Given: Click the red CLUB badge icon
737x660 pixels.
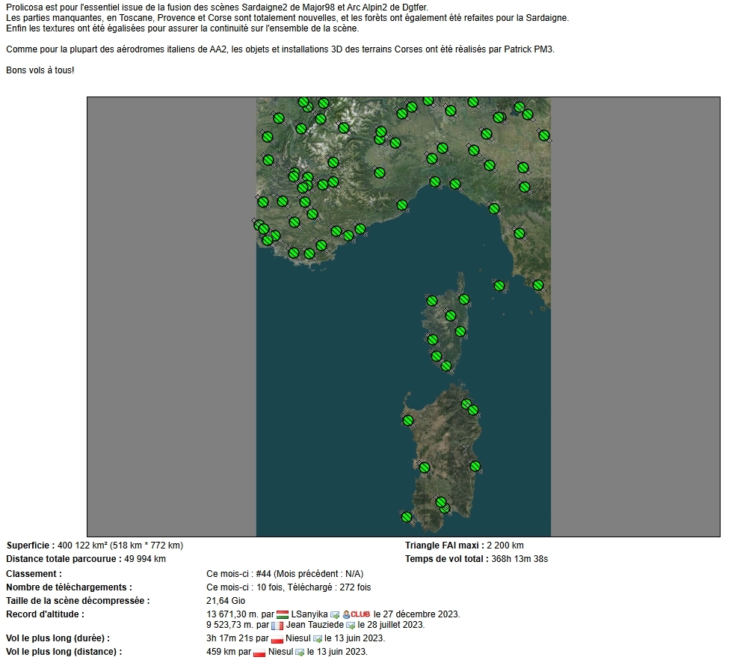Looking at the screenshot, I should [x=357, y=614].
